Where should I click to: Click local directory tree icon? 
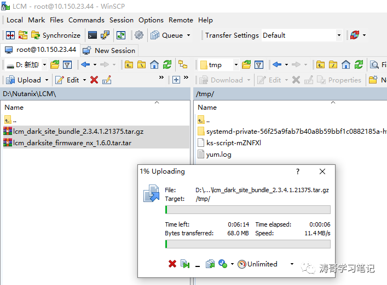pyautogui.click(x=183, y=64)
